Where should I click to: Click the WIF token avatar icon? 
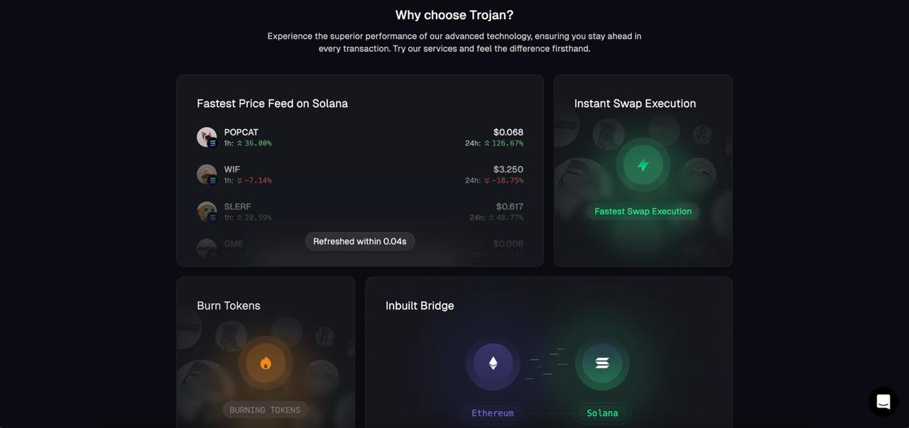tap(207, 174)
